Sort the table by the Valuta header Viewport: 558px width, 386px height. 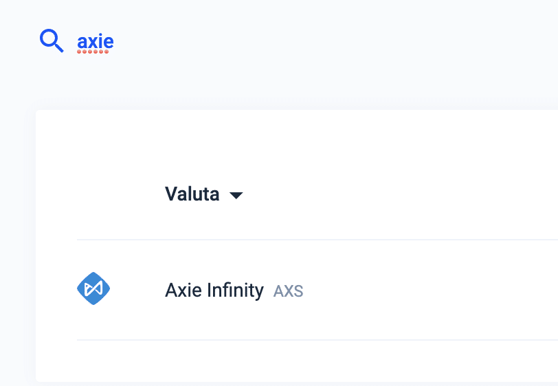click(192, 194)
